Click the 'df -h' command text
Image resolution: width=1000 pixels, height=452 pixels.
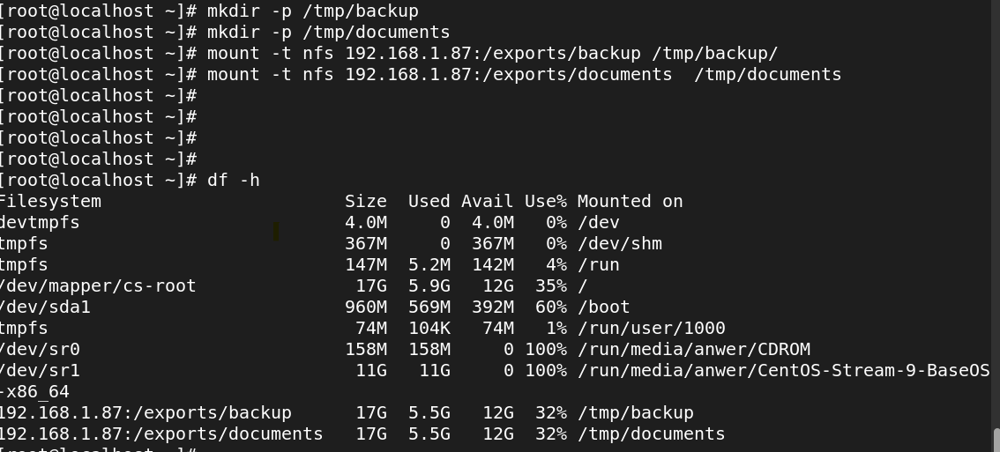point(234,181)
